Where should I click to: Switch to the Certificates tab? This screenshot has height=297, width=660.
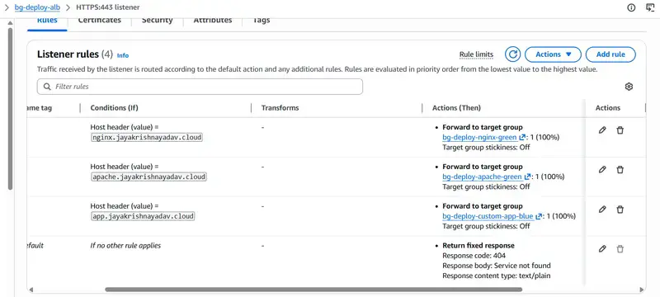[x=99, y=21]
